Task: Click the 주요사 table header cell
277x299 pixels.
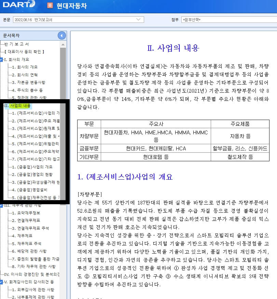Action: [x=156, y=124]
